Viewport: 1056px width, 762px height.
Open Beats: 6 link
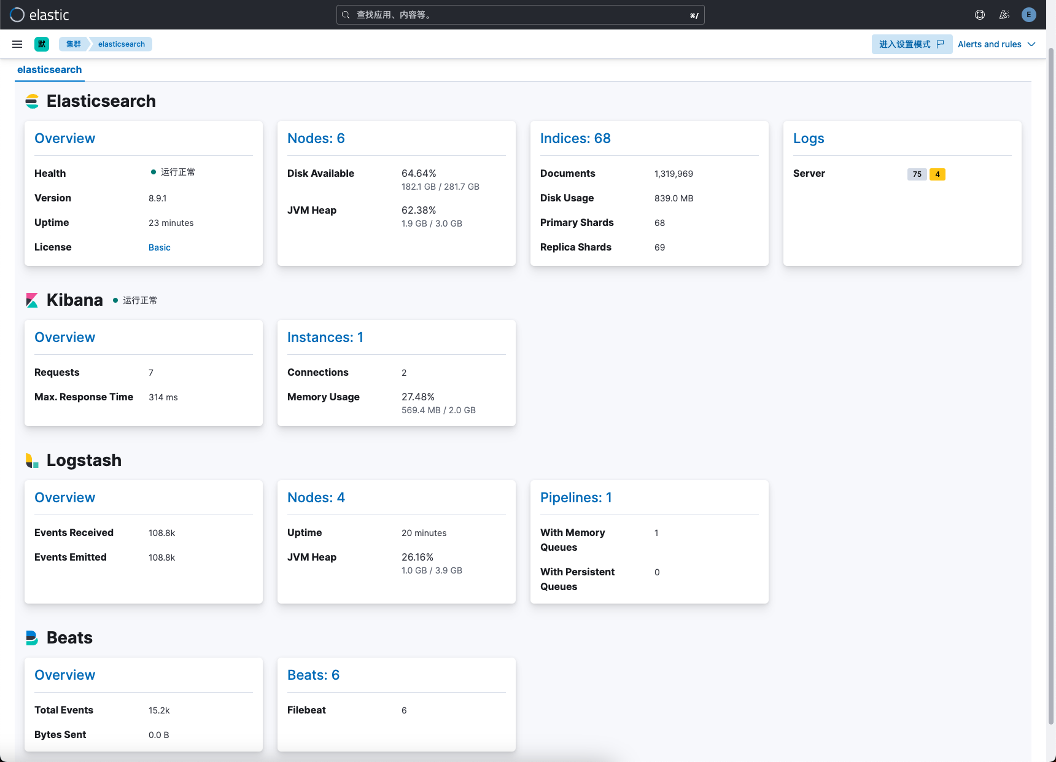click(x=313, y=675)
